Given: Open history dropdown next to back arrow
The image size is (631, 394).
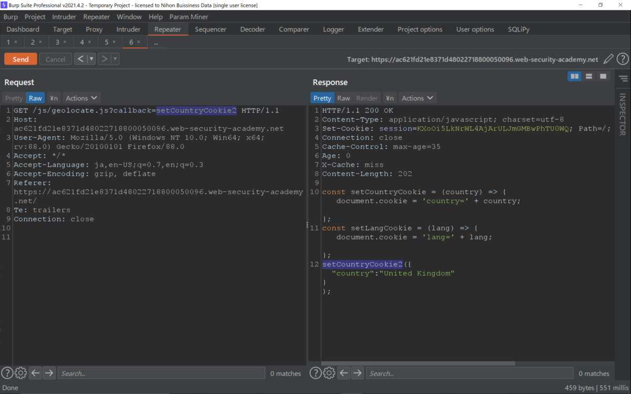Looking at the screenshot, I should coord(91,59).
